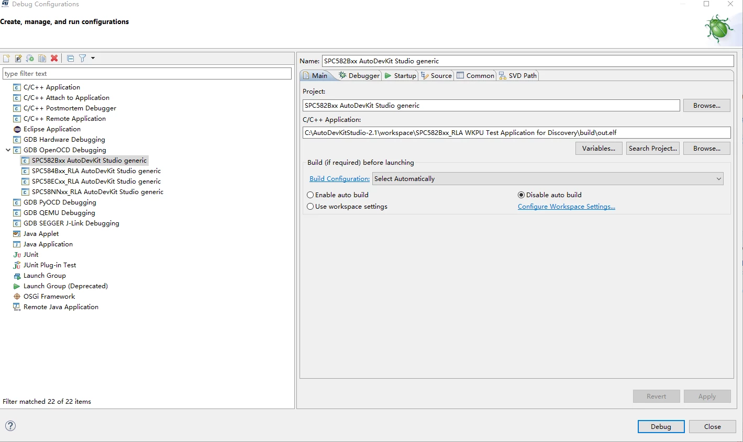This screenshot has width=743, height=442.
Task: Click New prototype configuration icon
Action: point(18,58)
